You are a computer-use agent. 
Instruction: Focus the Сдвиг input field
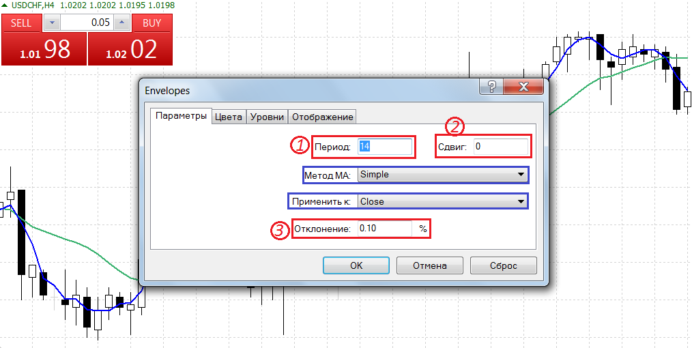(x=500, y=147)
